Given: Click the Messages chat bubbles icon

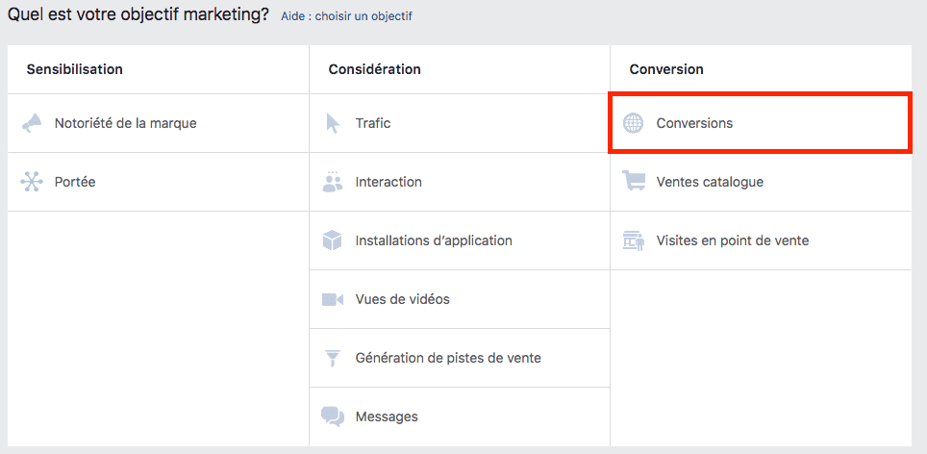Looking at the screenshot, I should [x=333, y=416].
